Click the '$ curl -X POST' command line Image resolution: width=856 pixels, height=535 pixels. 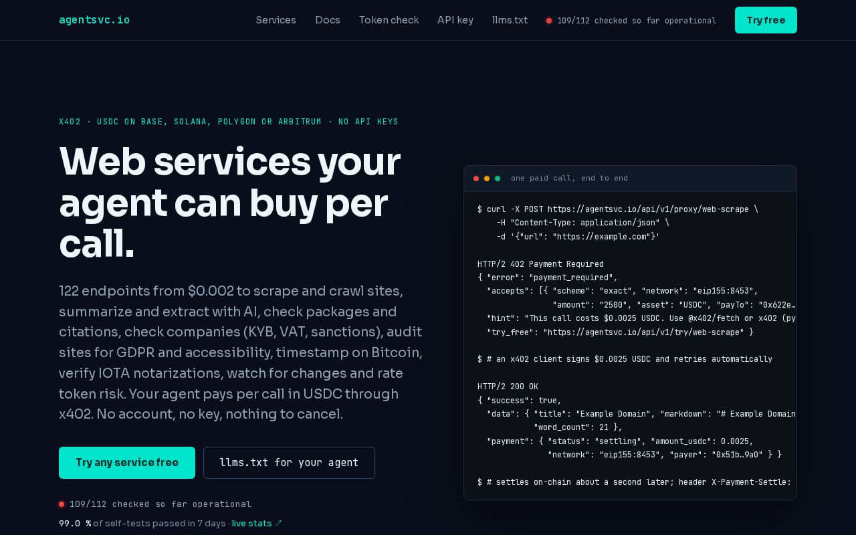tap(618, 209)
